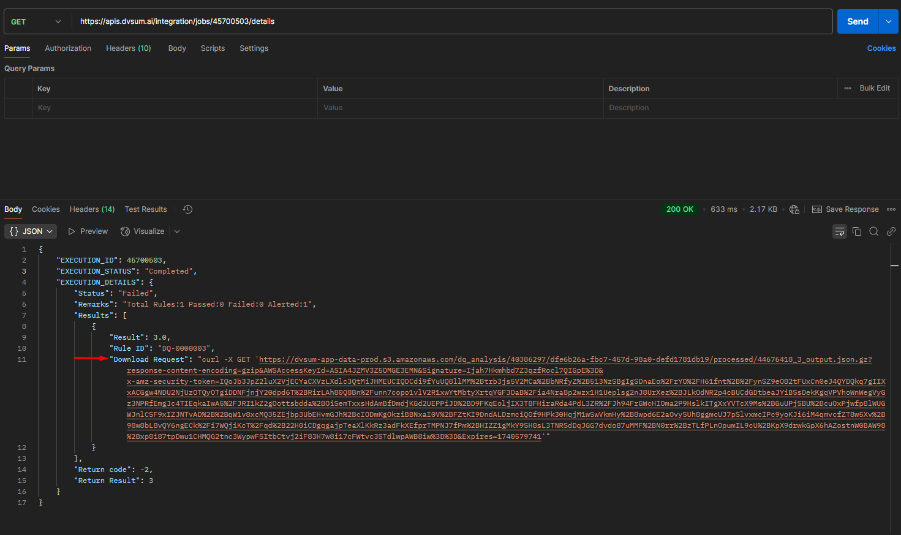Click the Preview button
The image size is (901, 535).
click(x=88, y=231)
